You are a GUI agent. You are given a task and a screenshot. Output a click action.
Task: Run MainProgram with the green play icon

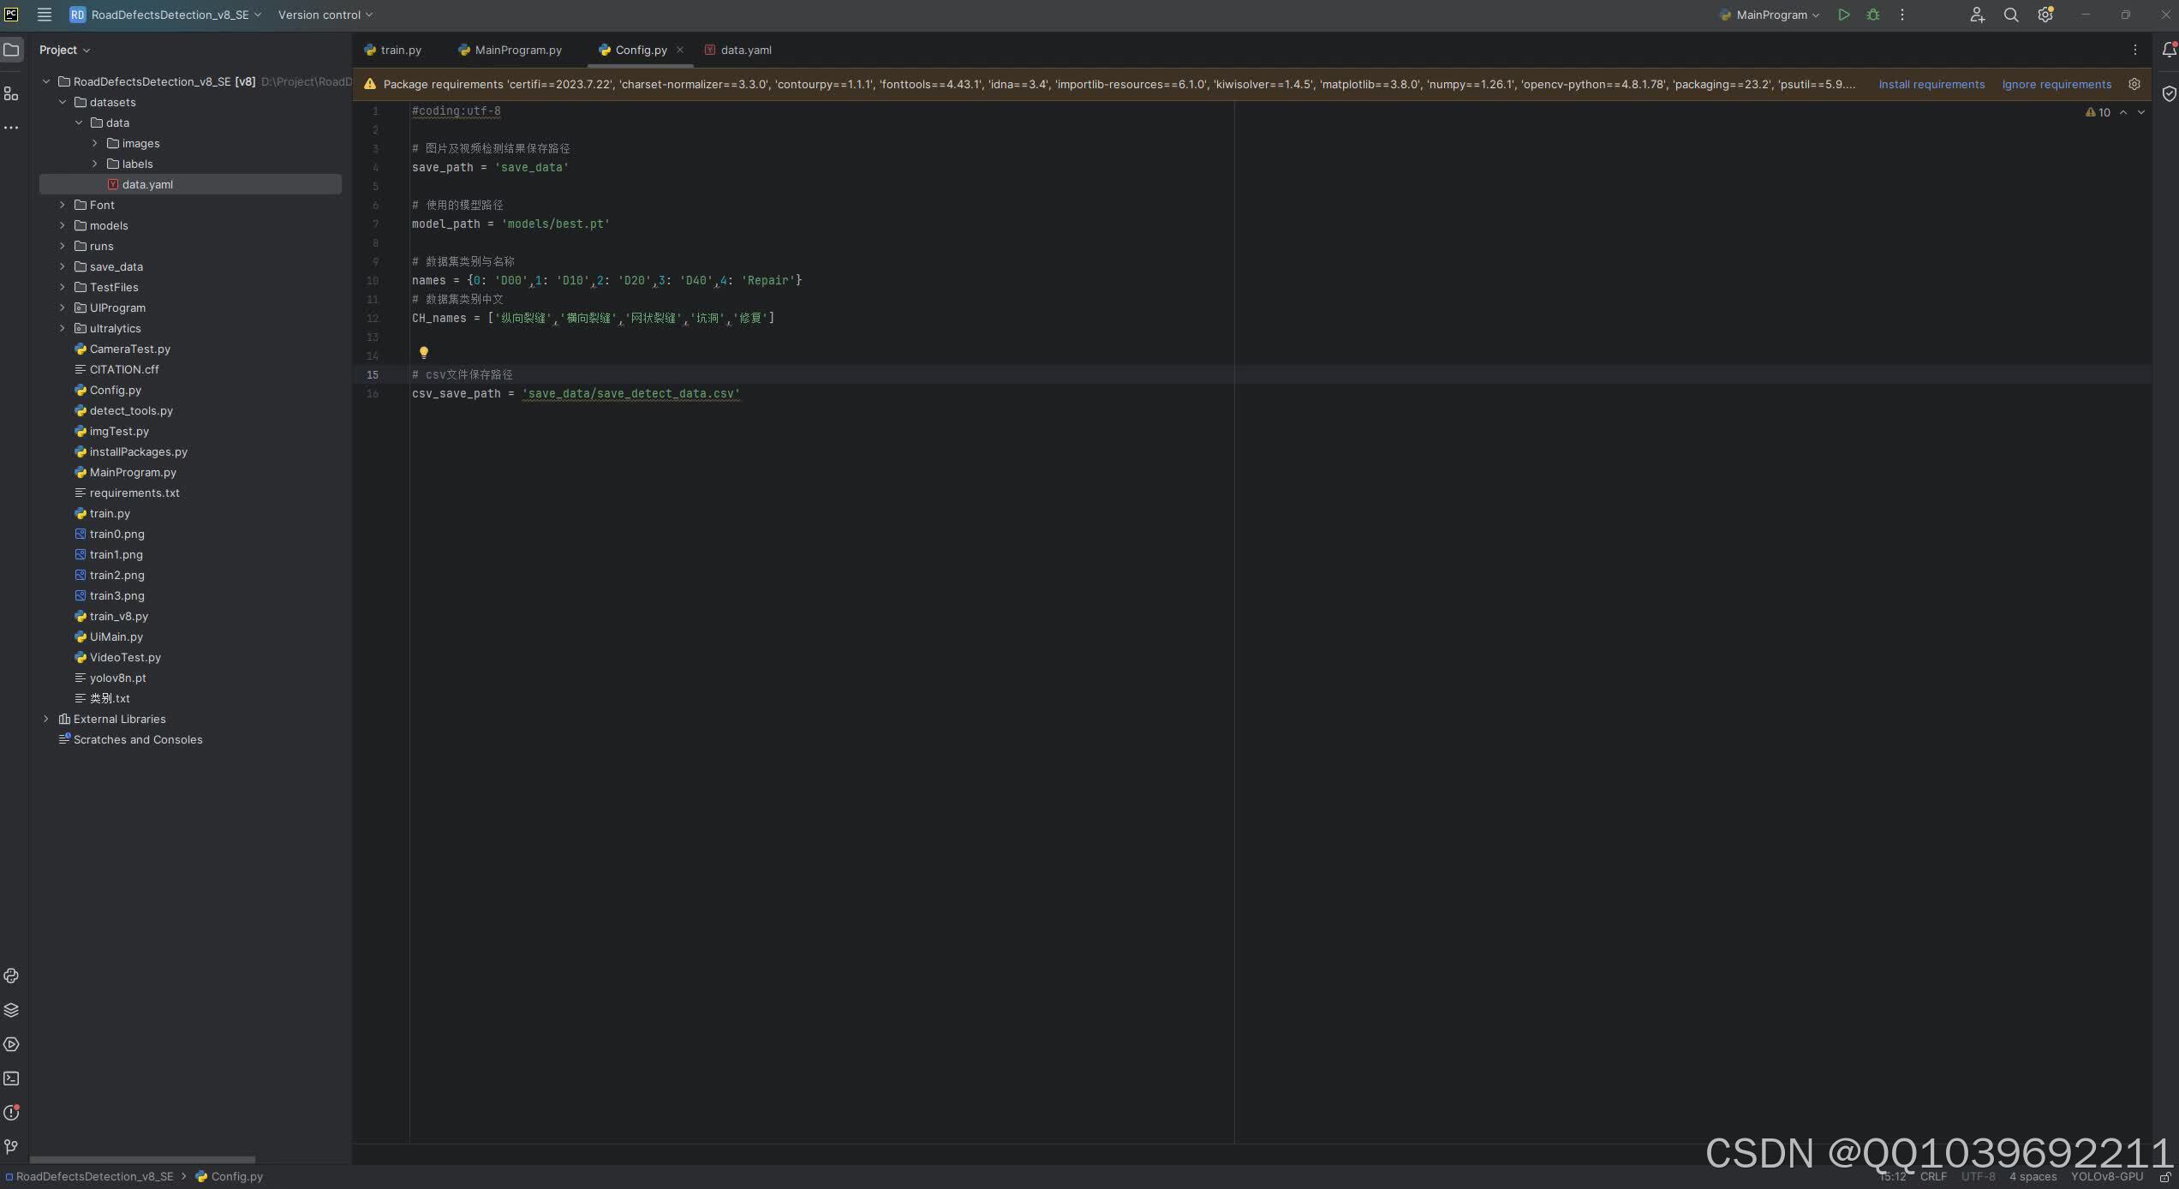click(1843, 15)
